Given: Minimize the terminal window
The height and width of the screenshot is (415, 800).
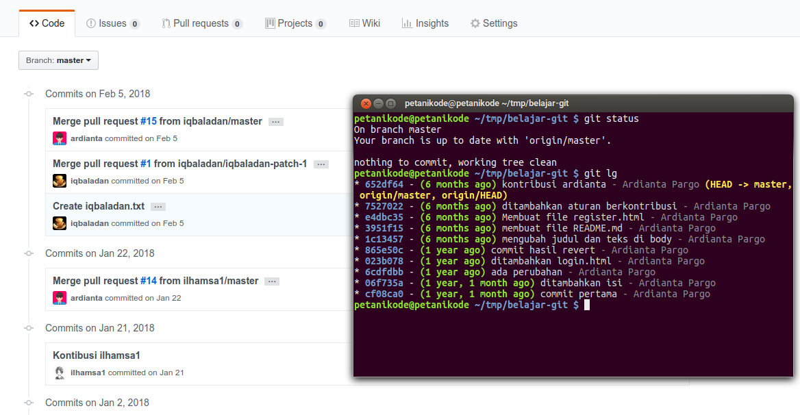Looking at the screenshot, I should (x=378, y=103).
